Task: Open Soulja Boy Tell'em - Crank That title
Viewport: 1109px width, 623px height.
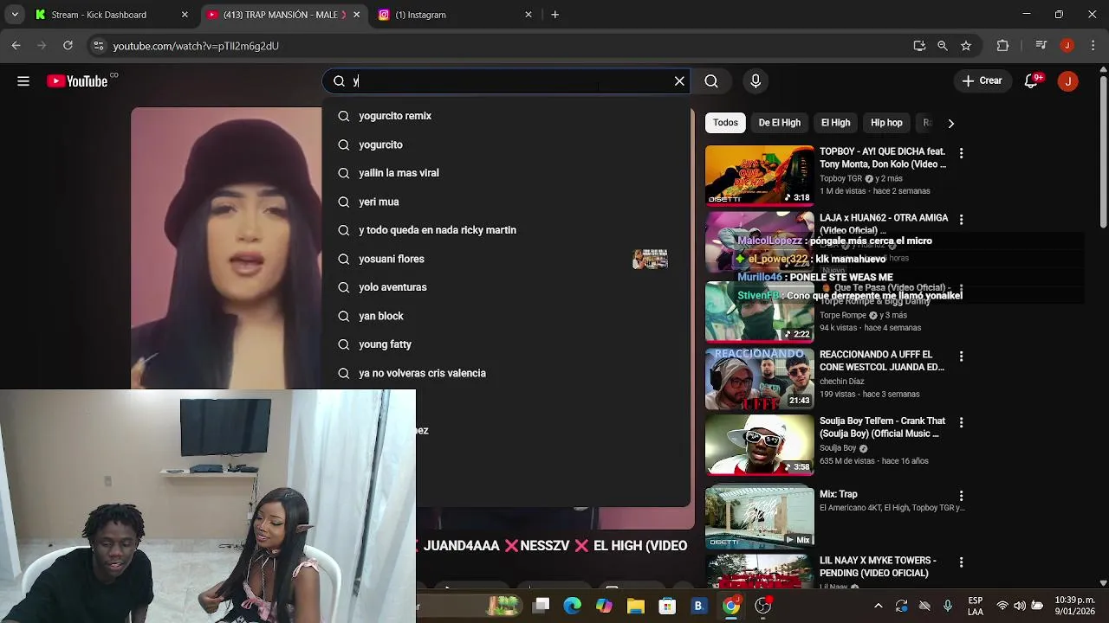Action: click(x=882, y=427)
